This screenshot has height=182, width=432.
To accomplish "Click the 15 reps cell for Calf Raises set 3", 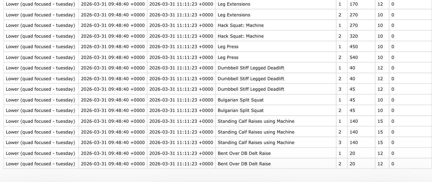I will (380, 142).
